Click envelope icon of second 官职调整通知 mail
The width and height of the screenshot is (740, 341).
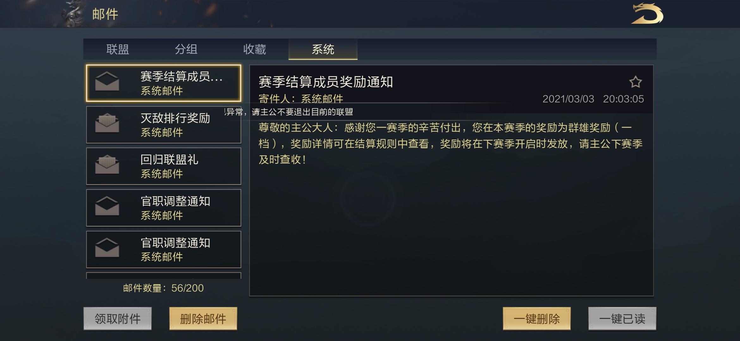point(107,248)
